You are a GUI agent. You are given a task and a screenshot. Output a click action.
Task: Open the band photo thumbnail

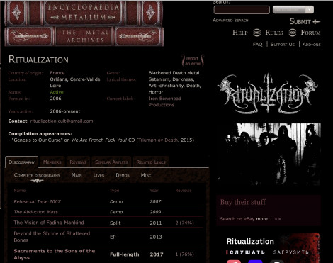(x=269, y=154)
